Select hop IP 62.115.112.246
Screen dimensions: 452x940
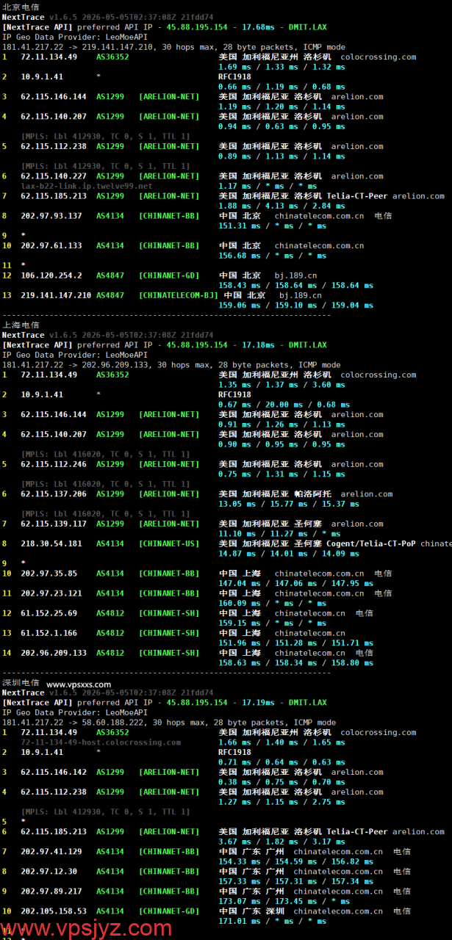(53, 463)
